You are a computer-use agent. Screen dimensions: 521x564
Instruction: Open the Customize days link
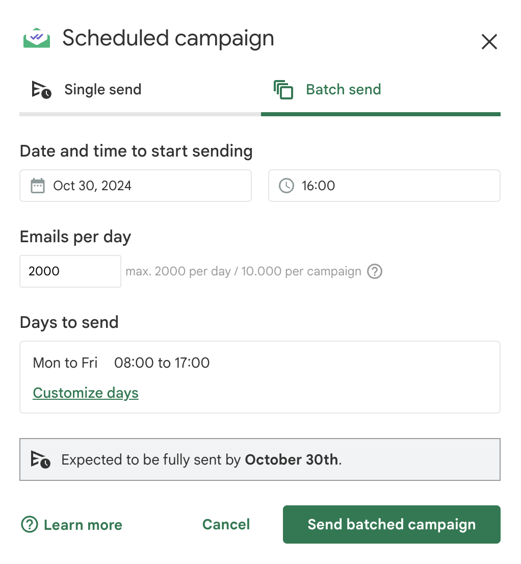[x=86, y=393]
